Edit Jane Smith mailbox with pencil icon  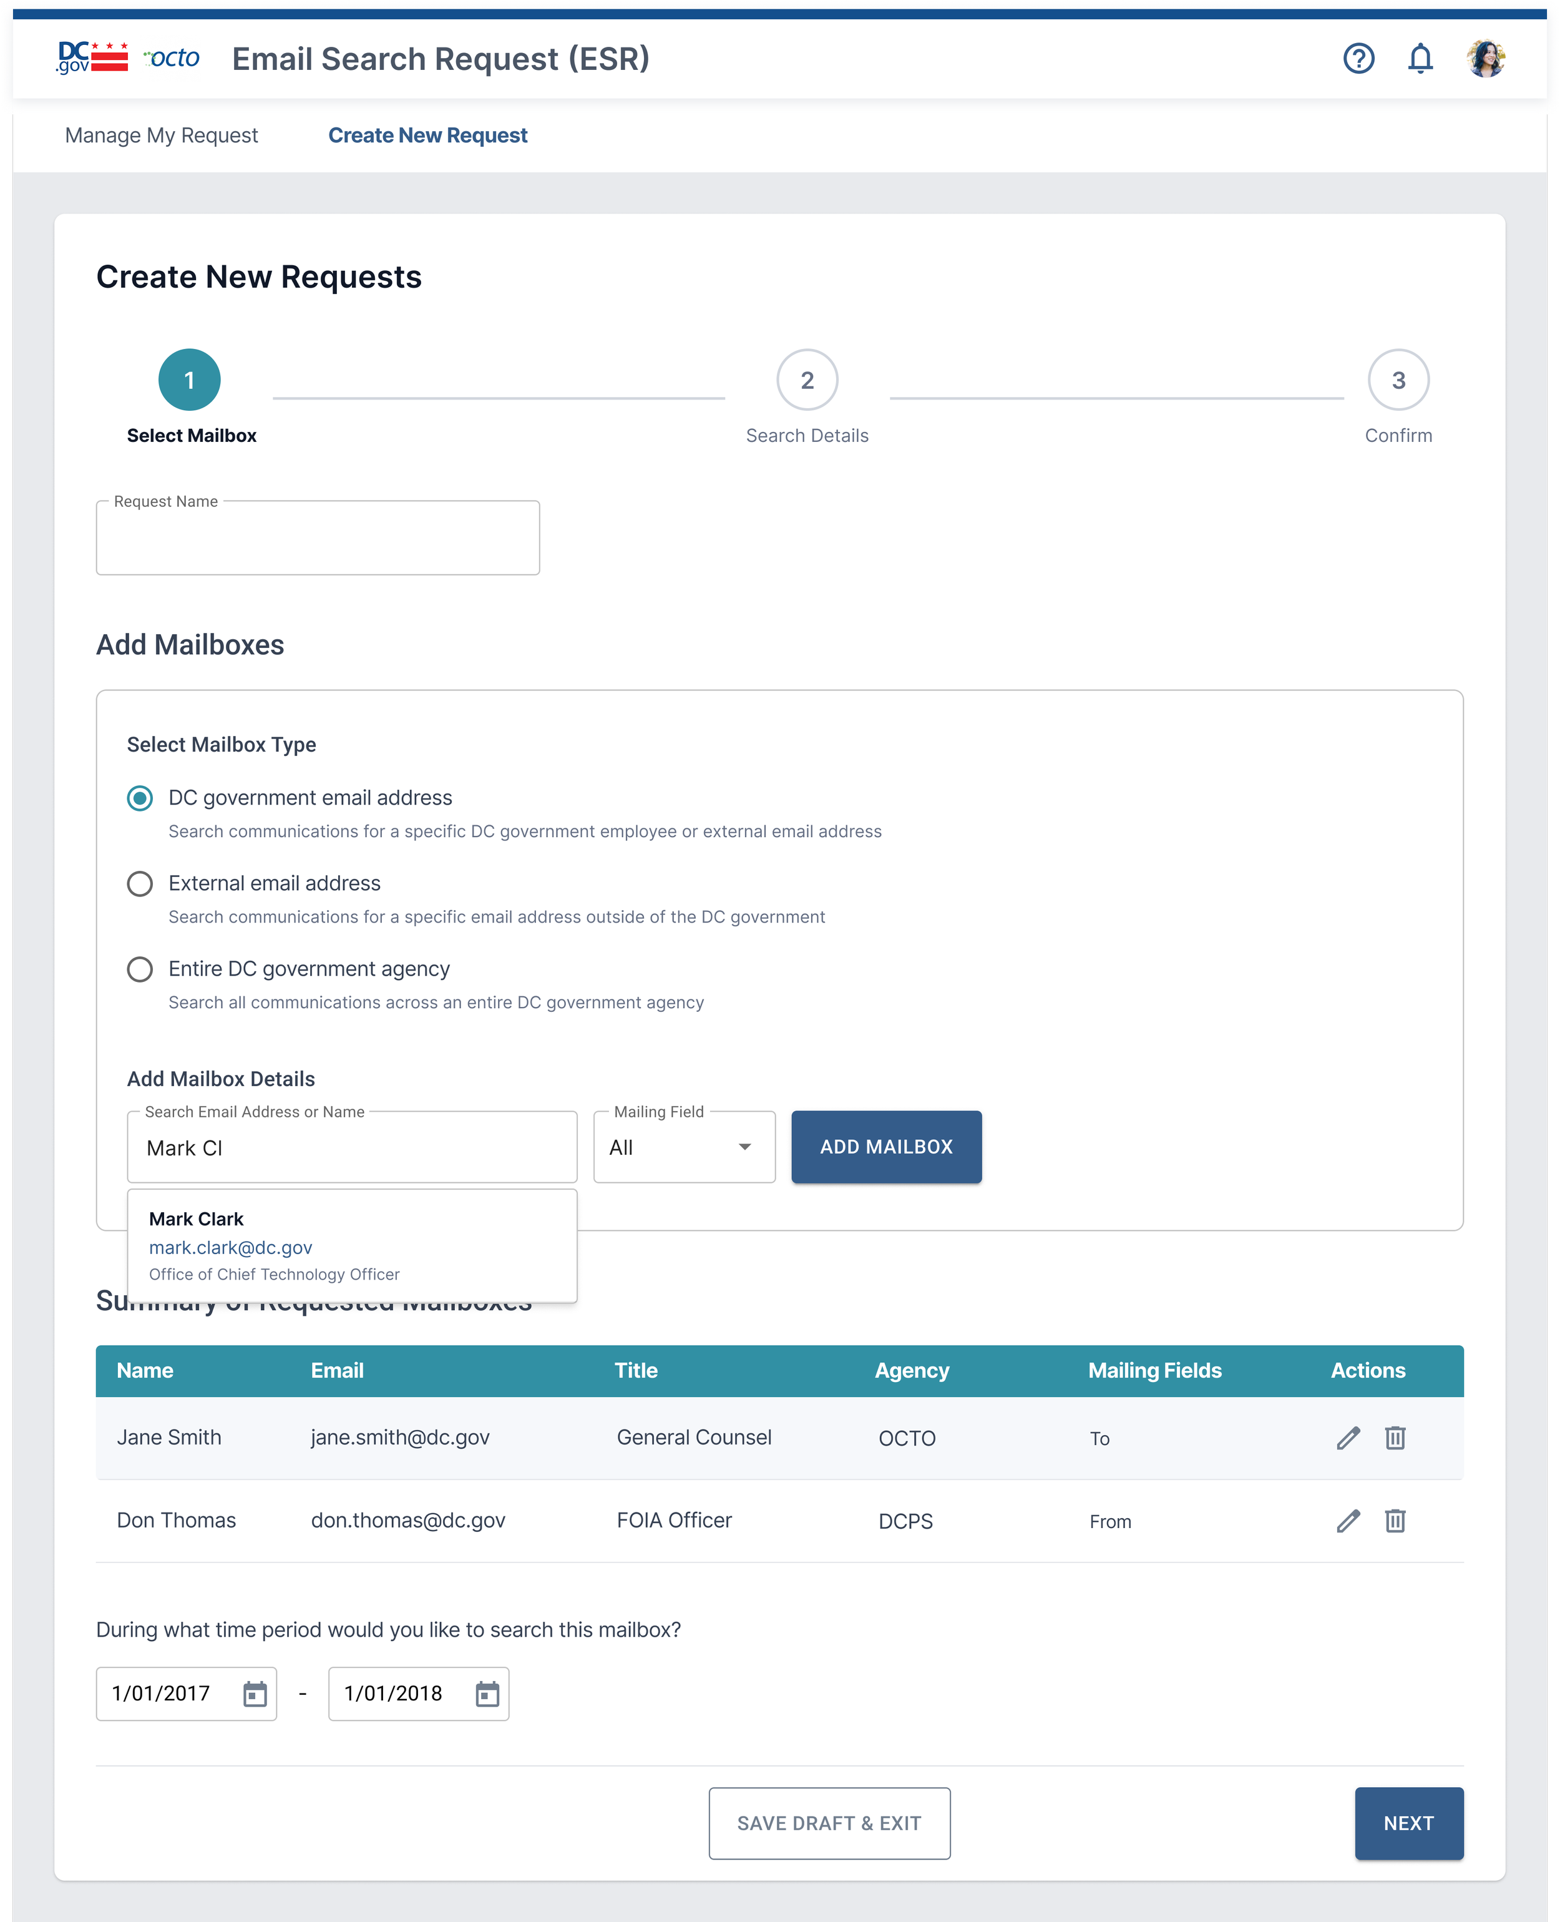(x=1348, y=1438)
